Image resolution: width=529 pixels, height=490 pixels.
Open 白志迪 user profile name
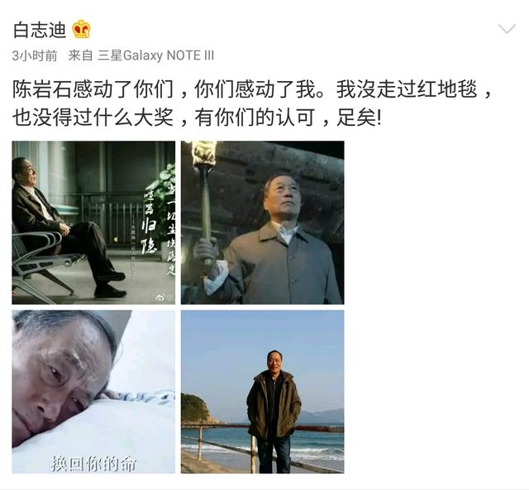39,30
